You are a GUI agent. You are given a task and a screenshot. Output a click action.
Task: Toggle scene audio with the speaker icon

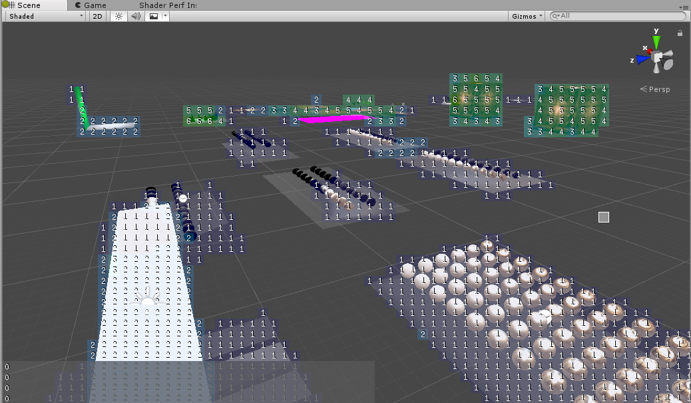click(136, 16)
